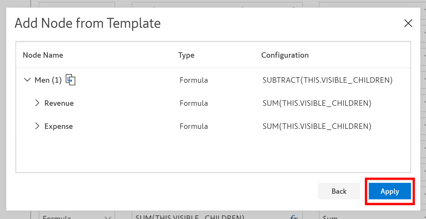This screenshot has height=219, width=426.
Task: Close the Add Node from Template dialog
Action: coord(408,23)
